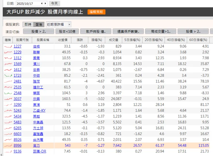This screenshot has height=156, width=213.
Task: Sort by 60日漲幅(%) column header
Action: 198,40
